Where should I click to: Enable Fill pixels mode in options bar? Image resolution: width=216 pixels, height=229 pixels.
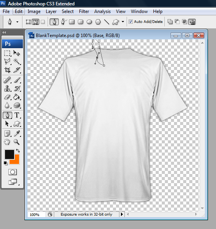pos(43,22)
